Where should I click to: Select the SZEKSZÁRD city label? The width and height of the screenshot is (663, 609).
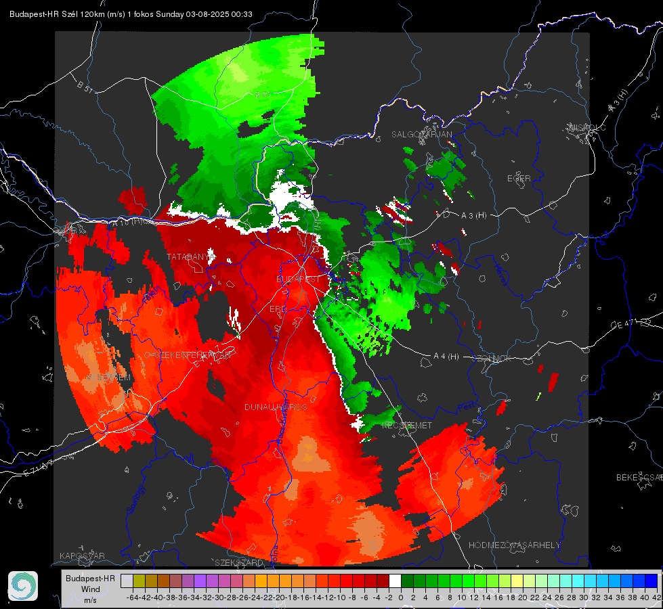click(239, 562)
